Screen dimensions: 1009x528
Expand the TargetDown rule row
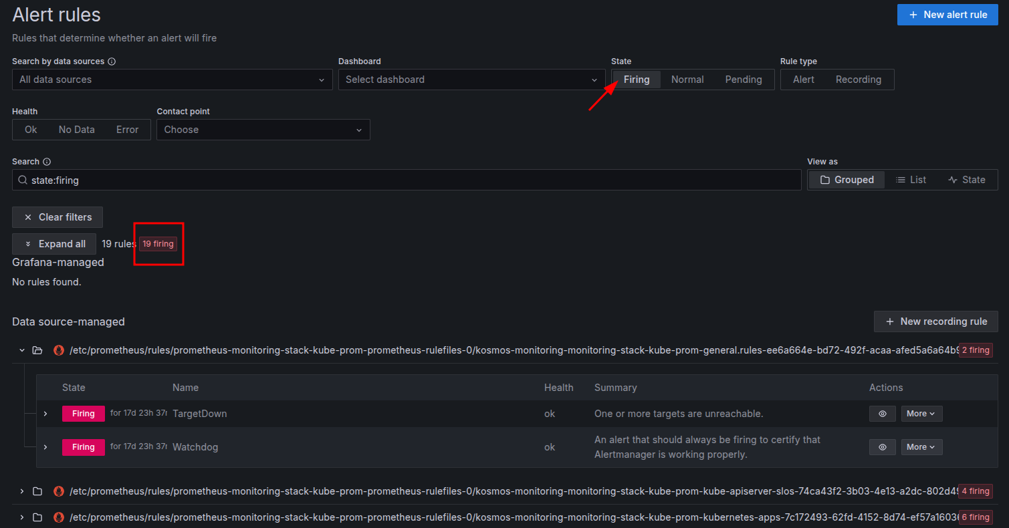[x=45, y=414]
